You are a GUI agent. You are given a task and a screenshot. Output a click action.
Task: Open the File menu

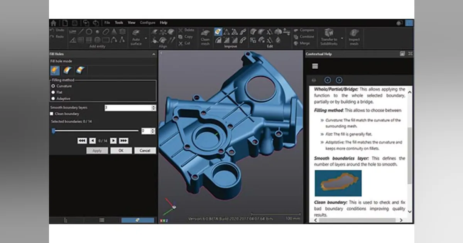coord(107,23)
